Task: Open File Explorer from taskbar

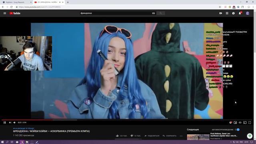Action: pyautogui.click(x=27, y=142)
